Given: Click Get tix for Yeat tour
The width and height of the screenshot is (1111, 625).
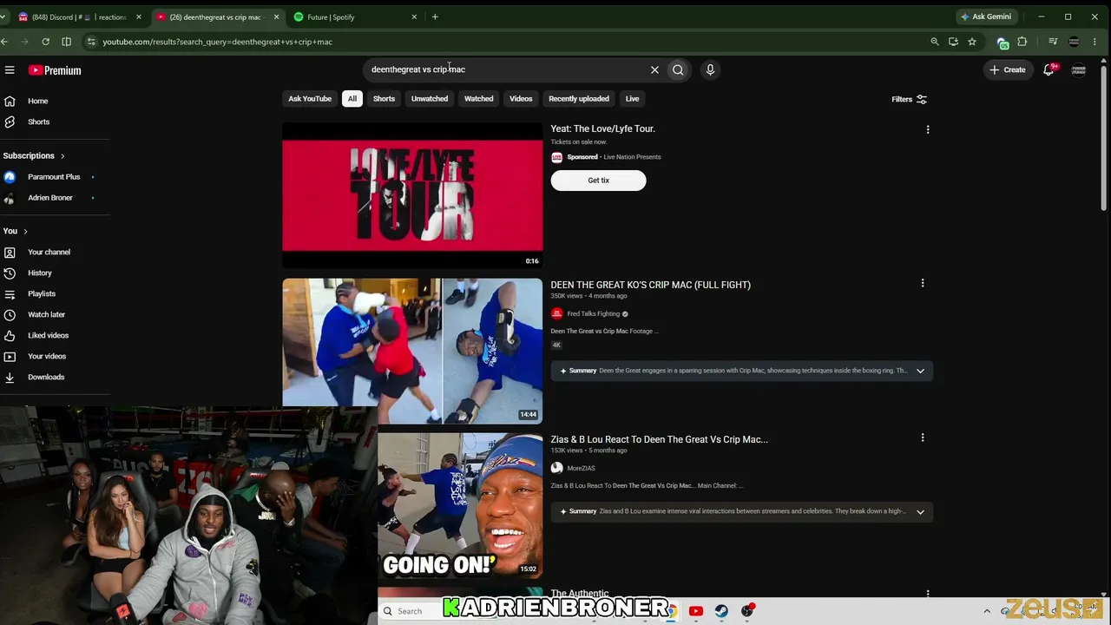Looking at the screenshot, I should point(598,181).
